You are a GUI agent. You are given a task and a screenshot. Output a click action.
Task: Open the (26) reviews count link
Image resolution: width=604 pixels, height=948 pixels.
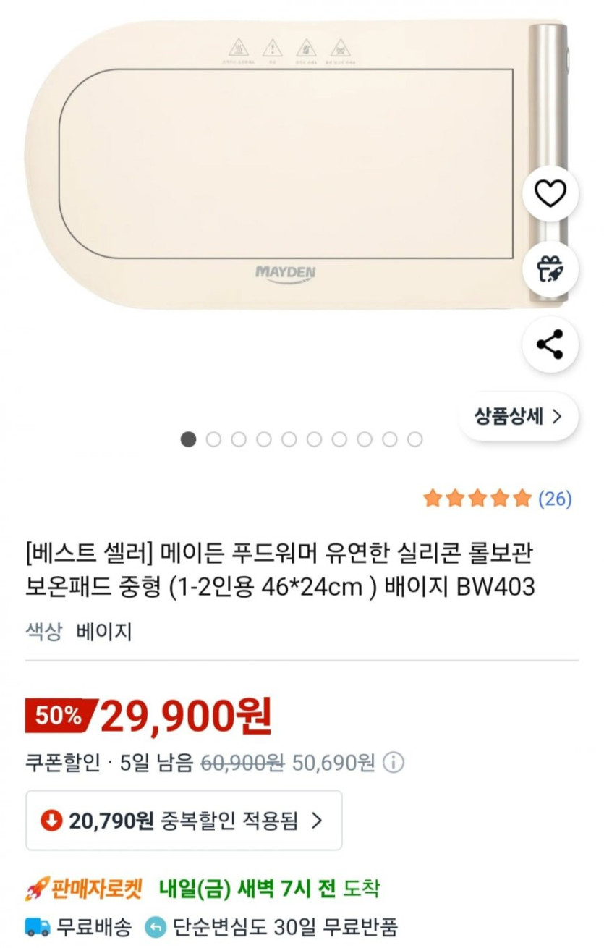point(555,499)
